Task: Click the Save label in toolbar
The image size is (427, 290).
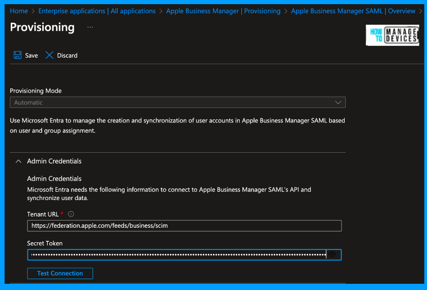Action: coord(31,56)
